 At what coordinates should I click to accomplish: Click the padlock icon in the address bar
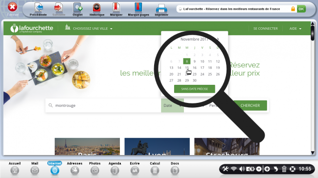coord(293,9)
